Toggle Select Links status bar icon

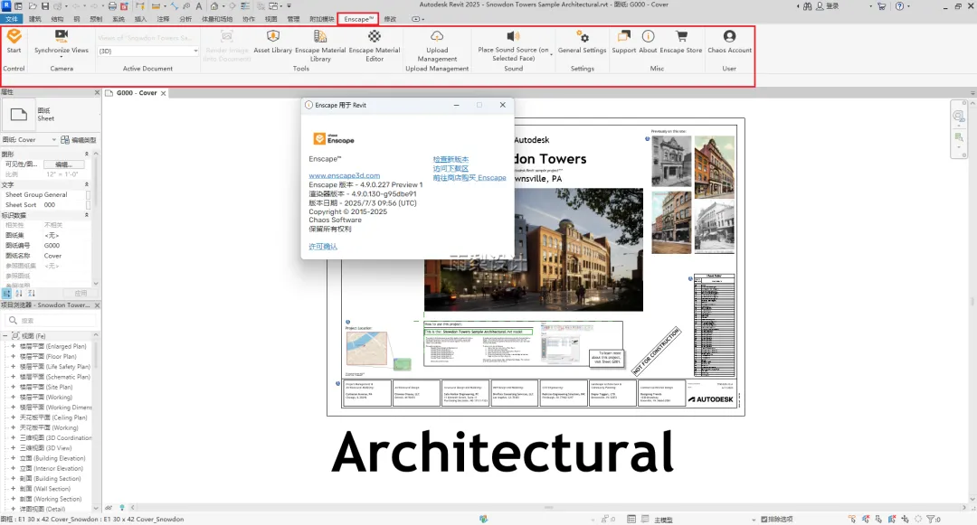pos(852,519)
